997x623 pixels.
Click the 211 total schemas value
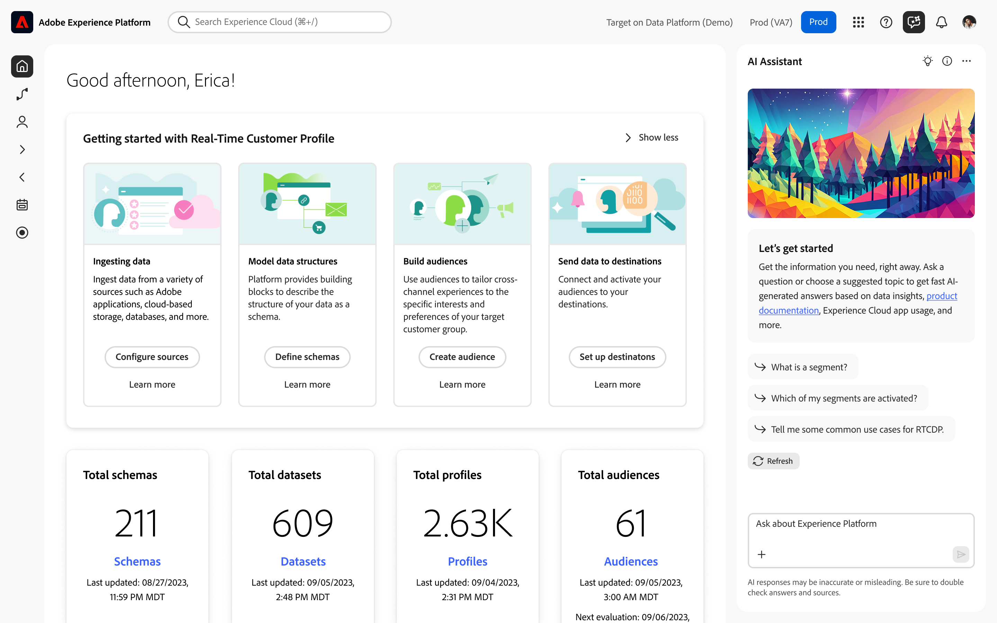click(x=137, y=523)
